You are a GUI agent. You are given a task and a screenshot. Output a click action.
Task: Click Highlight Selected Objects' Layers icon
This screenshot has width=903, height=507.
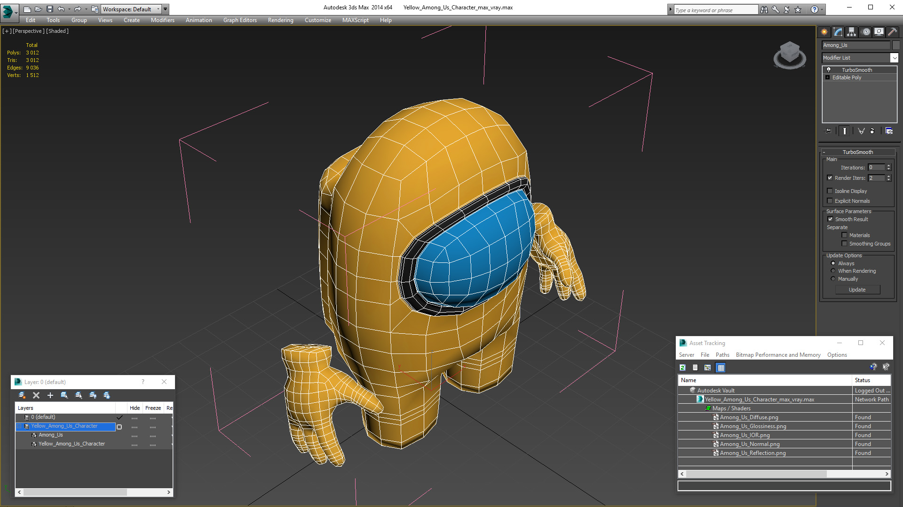tap(79, 395)
